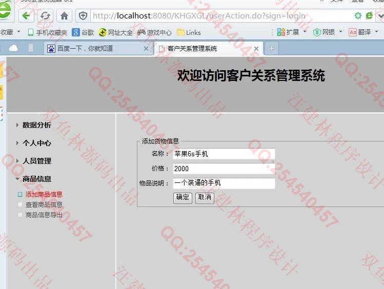This screenshot has height=289, width=384.
Task: Open the 网银 online banking menu
Action: tap(328, 32)
